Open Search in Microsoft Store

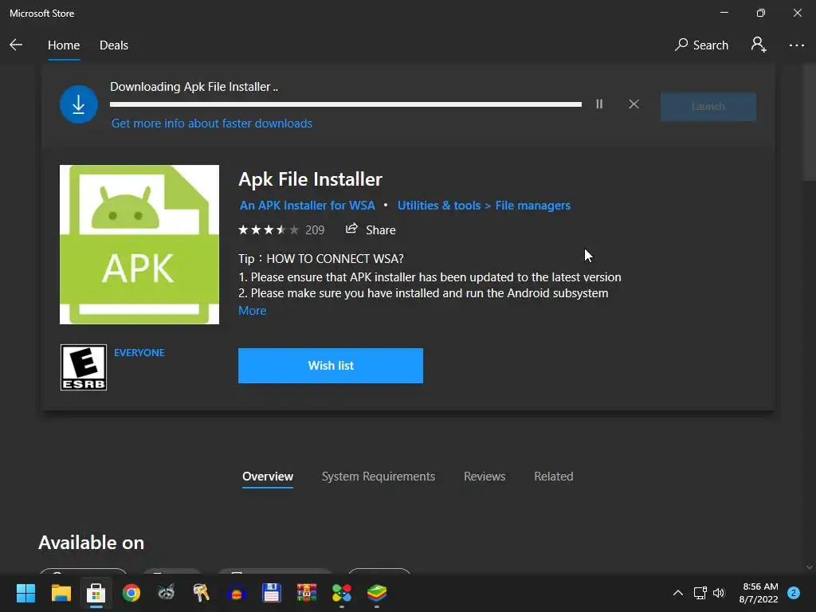pos(701,45)
